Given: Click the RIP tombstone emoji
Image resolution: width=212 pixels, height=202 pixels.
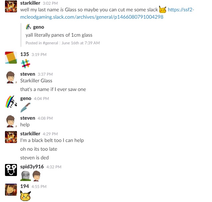Looking at the screenshot, I should pos(26,176).
